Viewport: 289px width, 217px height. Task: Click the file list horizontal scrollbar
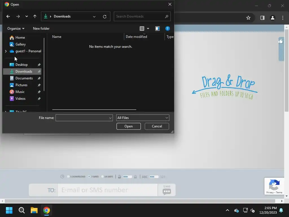click(x=94, y=110)
